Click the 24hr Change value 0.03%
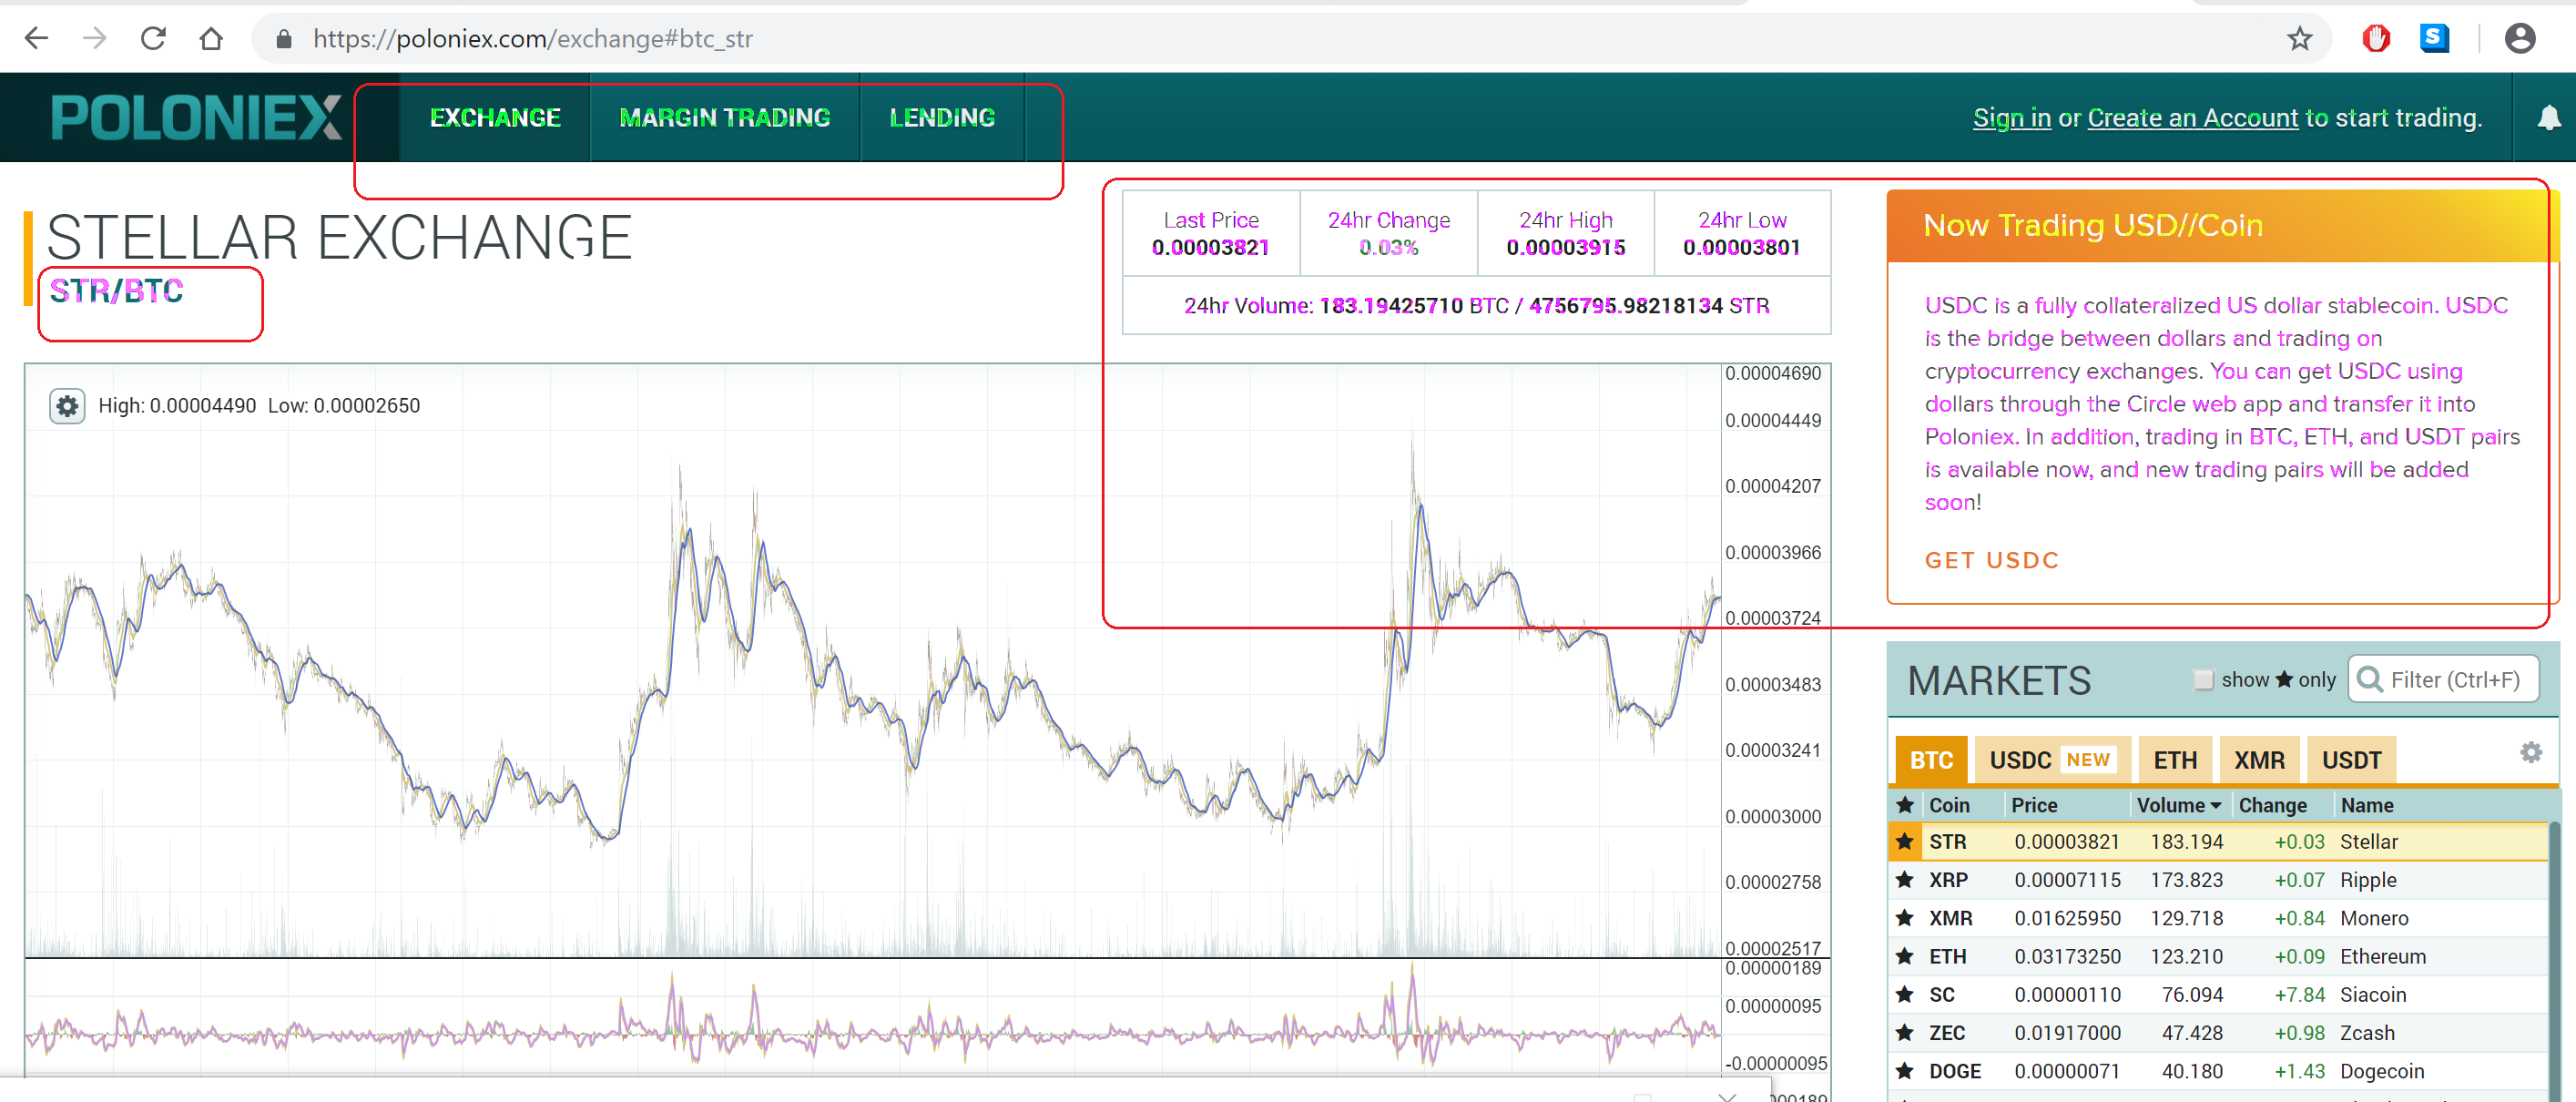Viewport: 2576px width, 1102px height. tap(1388, 247)
